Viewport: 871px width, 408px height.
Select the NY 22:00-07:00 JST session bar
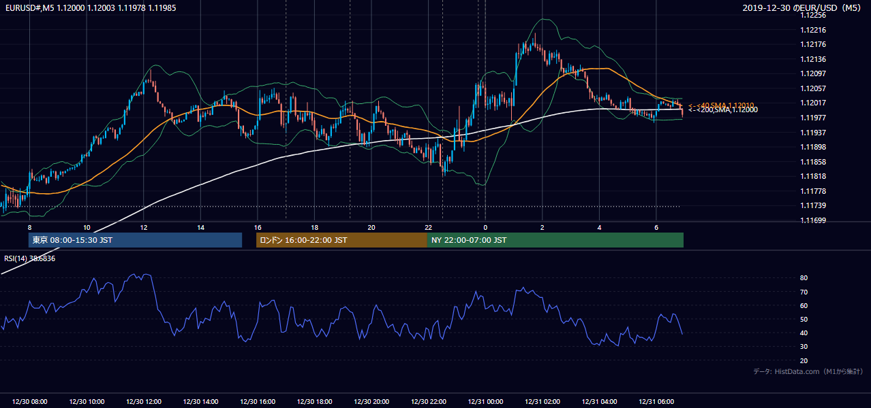tap(555, 240)
